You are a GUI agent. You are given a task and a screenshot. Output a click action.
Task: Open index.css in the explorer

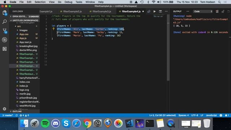(x=25, y=82)
